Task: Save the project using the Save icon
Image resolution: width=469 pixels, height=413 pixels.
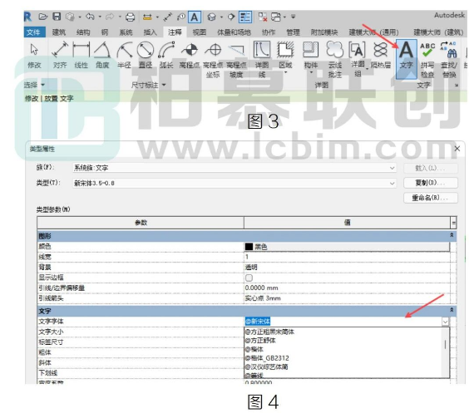Action: (57, 17)
